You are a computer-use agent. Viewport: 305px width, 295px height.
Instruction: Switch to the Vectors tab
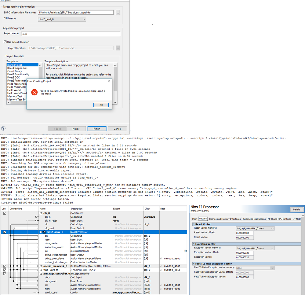click(x=203, y=219)
